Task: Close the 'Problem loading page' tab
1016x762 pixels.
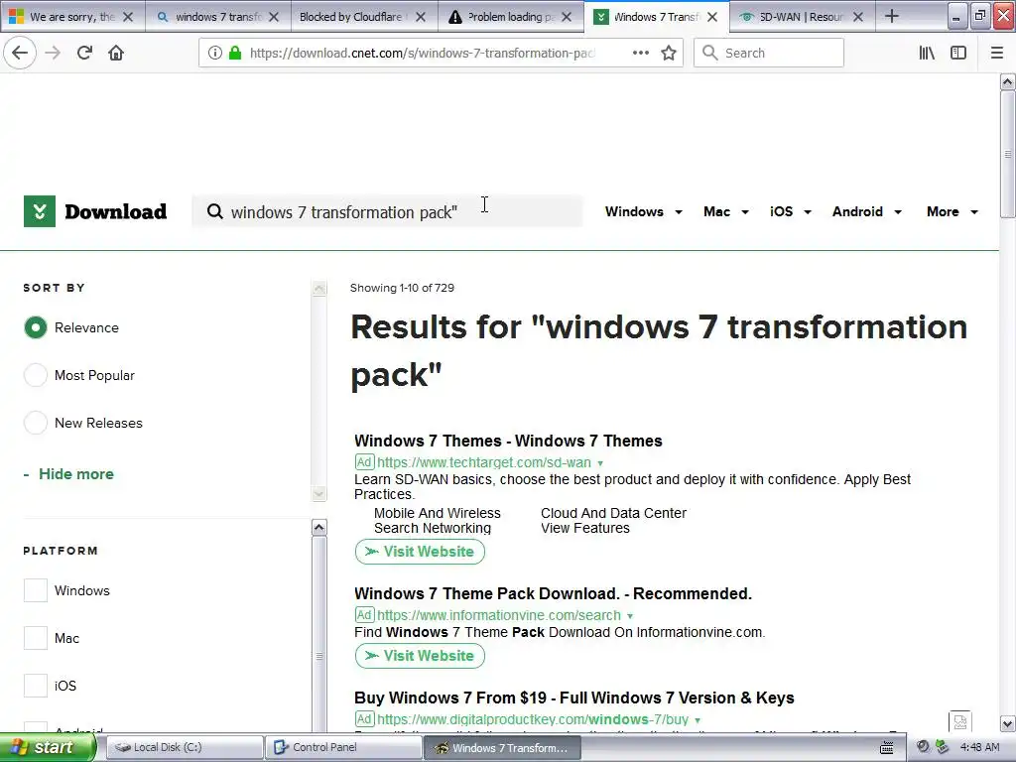Action: pyautogui.click(x=567, y=17)
